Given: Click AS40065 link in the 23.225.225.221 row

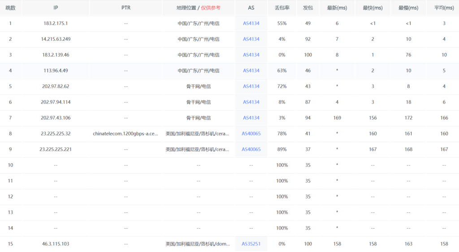Looking at the screenshot, I should [251, 149].
